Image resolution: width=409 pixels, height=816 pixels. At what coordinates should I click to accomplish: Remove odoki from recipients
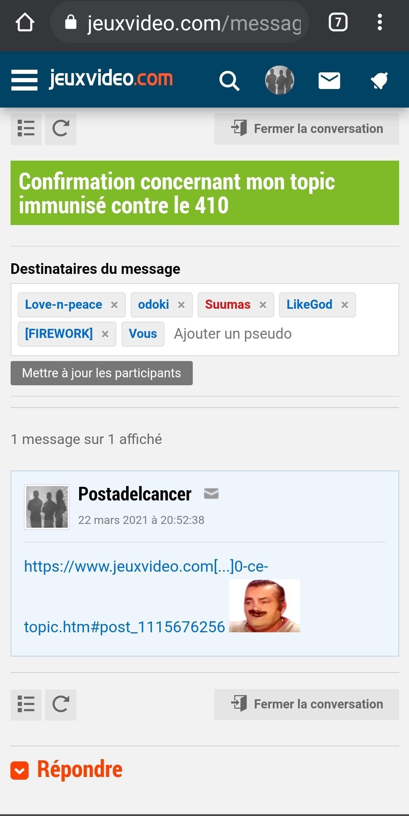(x=181, y=305)
